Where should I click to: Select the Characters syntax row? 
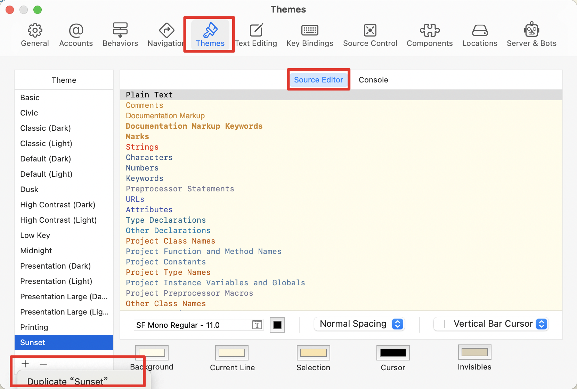[x=341, y=157]
